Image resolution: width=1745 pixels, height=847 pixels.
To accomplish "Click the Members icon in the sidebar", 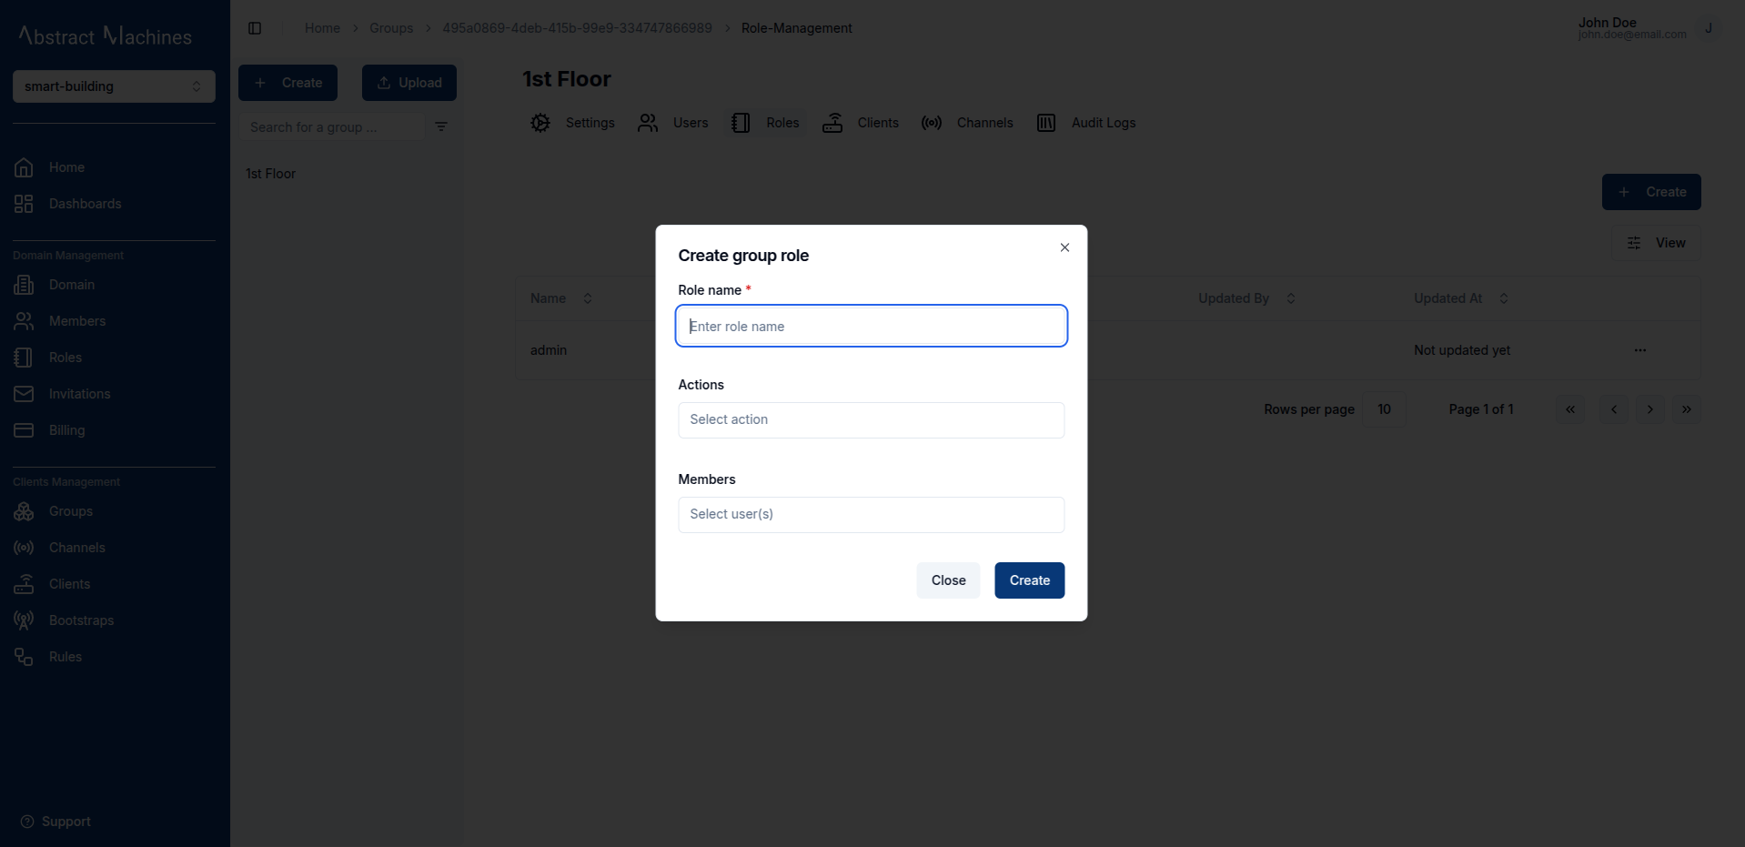I will (x=24, y=321).
